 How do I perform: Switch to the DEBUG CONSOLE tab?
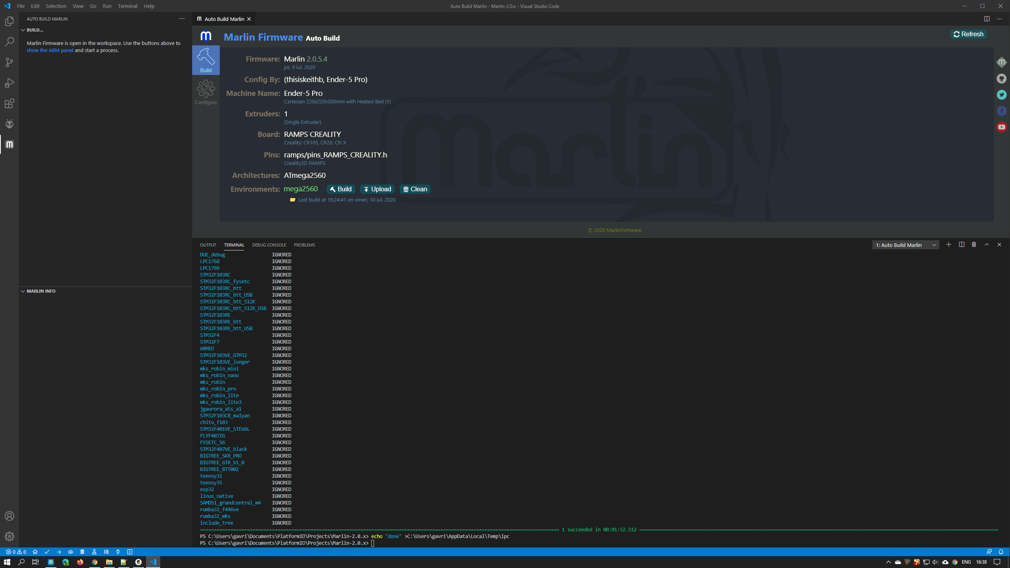pyautogui.click(x=269, y=245)
